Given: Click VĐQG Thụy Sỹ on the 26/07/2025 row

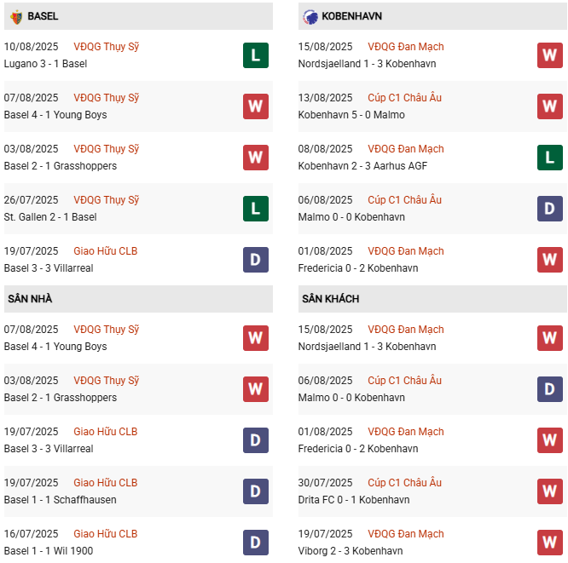Looking at the screenshot, I should (106, 200).
